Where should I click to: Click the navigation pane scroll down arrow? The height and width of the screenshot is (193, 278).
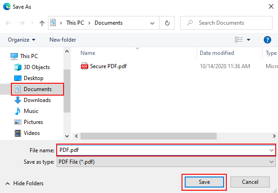[x=67, y=136]
